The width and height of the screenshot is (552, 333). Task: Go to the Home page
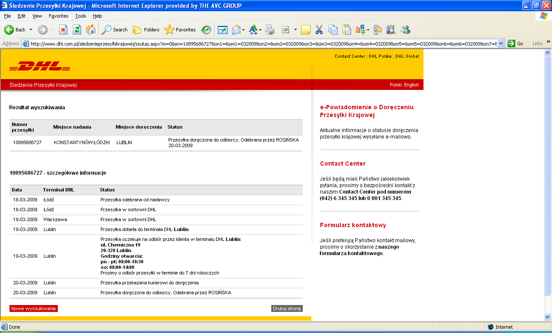pyautogui.click(x=91, y=30)
